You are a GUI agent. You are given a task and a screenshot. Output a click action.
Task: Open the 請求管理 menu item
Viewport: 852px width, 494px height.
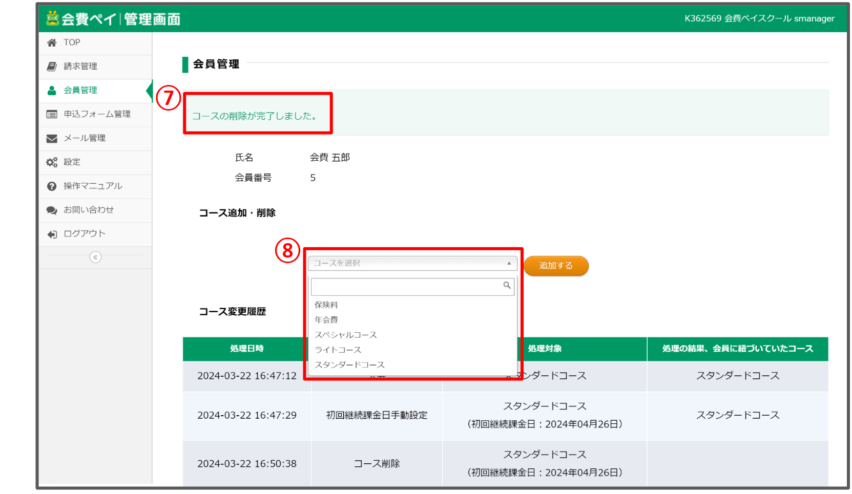coord(80,67)
